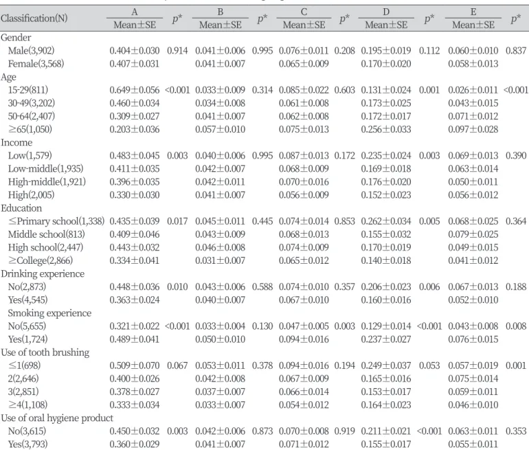
Task: Click value 0.489±0.041 in smoking Yes row
Action: (x=134, y=339)
